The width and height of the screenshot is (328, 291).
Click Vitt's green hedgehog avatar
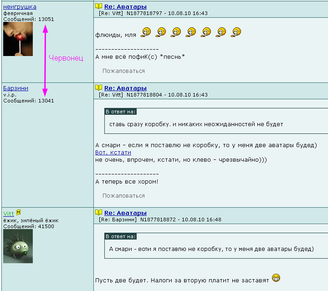pyautogui.click(x=18, y=246)
